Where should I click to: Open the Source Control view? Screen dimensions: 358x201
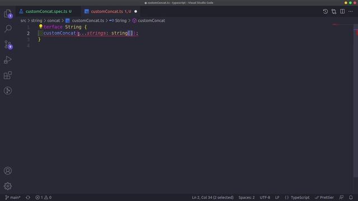click(8, 45)
